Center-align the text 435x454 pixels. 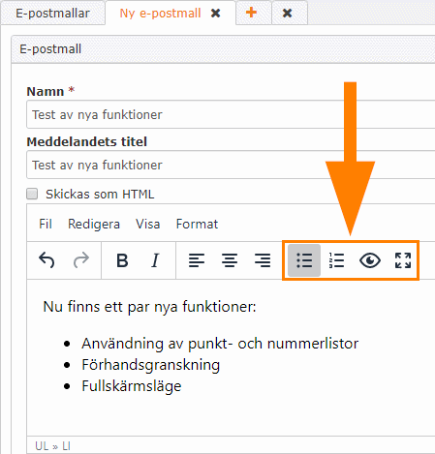(x=230, y=260)
